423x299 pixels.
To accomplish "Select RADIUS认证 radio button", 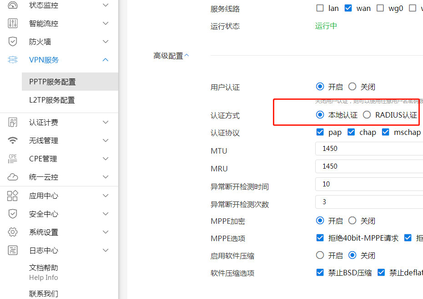I will coord(367,115).
